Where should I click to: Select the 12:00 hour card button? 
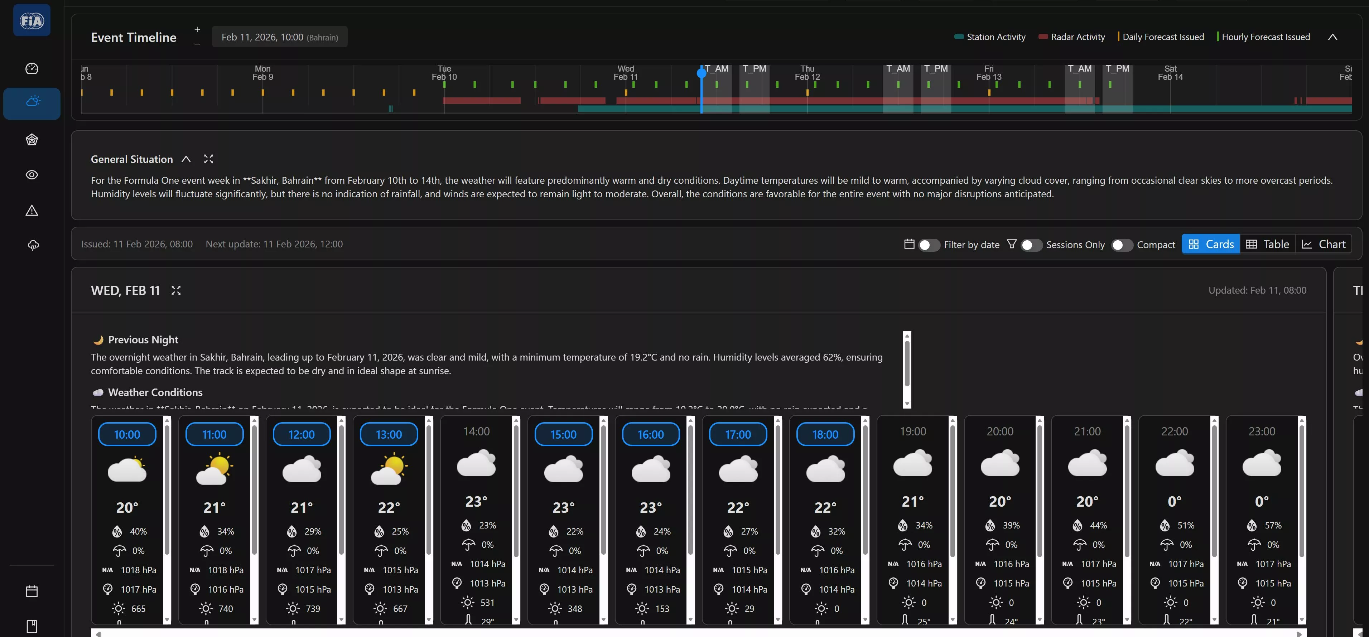301,434
